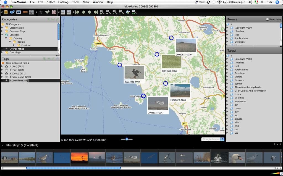Go to first photo with skip-back arrow
Image resolution: width=283 pixels, height=176 pixels.
(x=77, y=12)
